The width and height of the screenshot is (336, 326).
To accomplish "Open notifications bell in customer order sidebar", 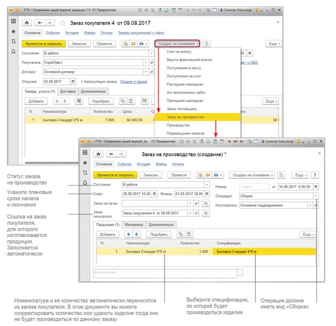I will 13,51.
